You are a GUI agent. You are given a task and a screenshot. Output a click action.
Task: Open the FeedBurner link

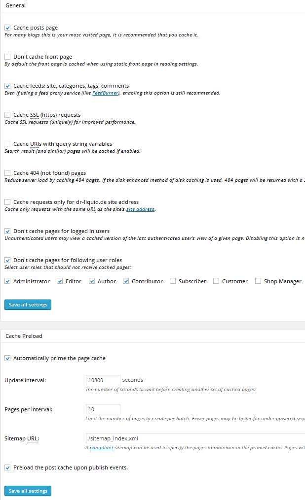(x=105, y=93)
